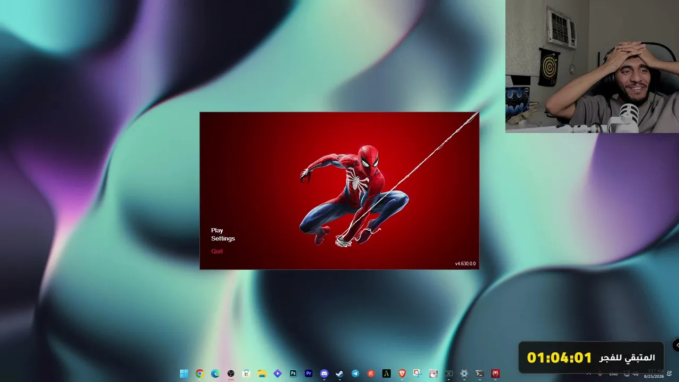
Task: Click the webcam overlay of the streamer
Action: pos(592,66)
